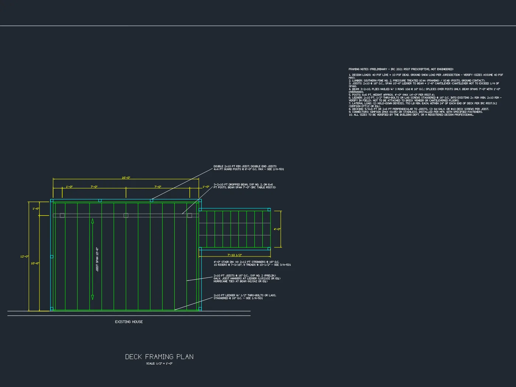Click framing note "7. LATERAL LOAD"

coord(423,105)
